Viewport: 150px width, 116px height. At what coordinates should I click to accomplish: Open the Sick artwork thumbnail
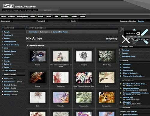pyautogui.click(x=38, y=97)
